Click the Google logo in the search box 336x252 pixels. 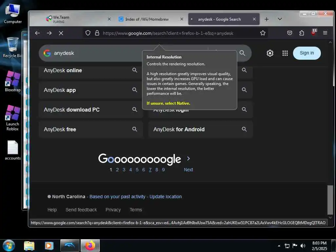(47, 53)
